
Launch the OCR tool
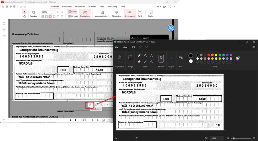pyautogui.click(x=140, y=14)
